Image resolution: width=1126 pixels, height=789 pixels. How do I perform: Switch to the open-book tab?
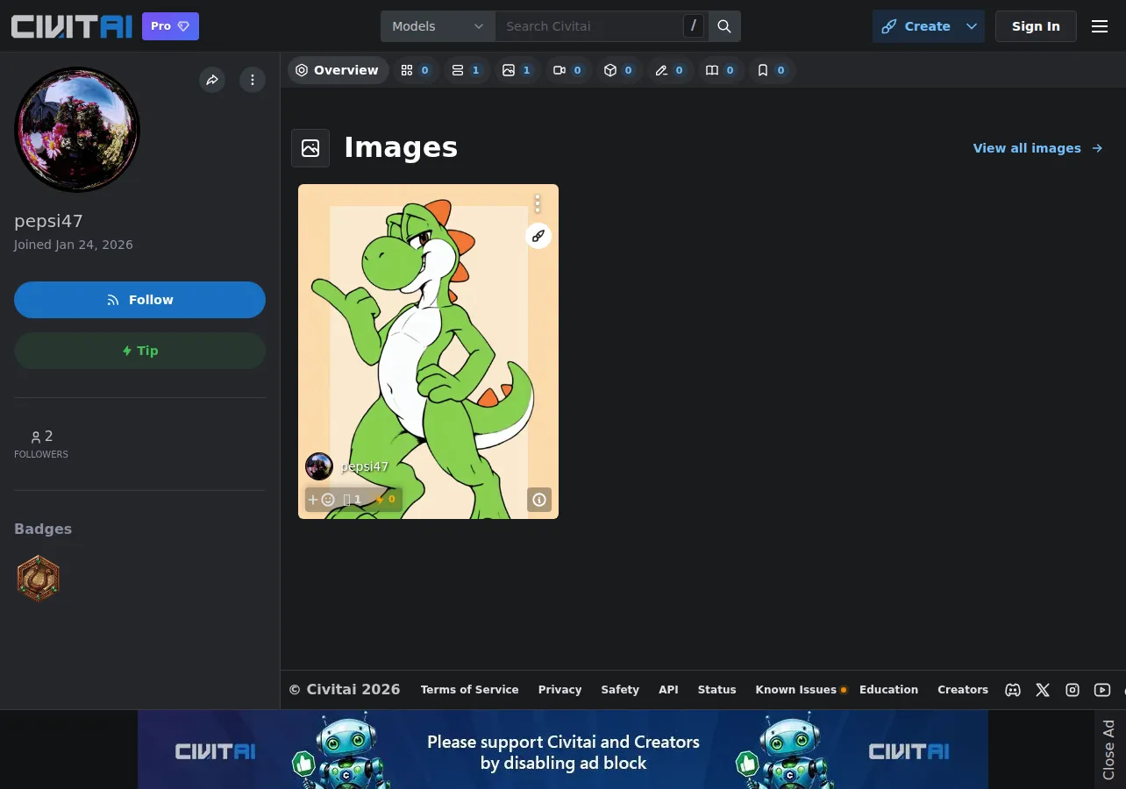pyautogui.click(x=721, y=70)
